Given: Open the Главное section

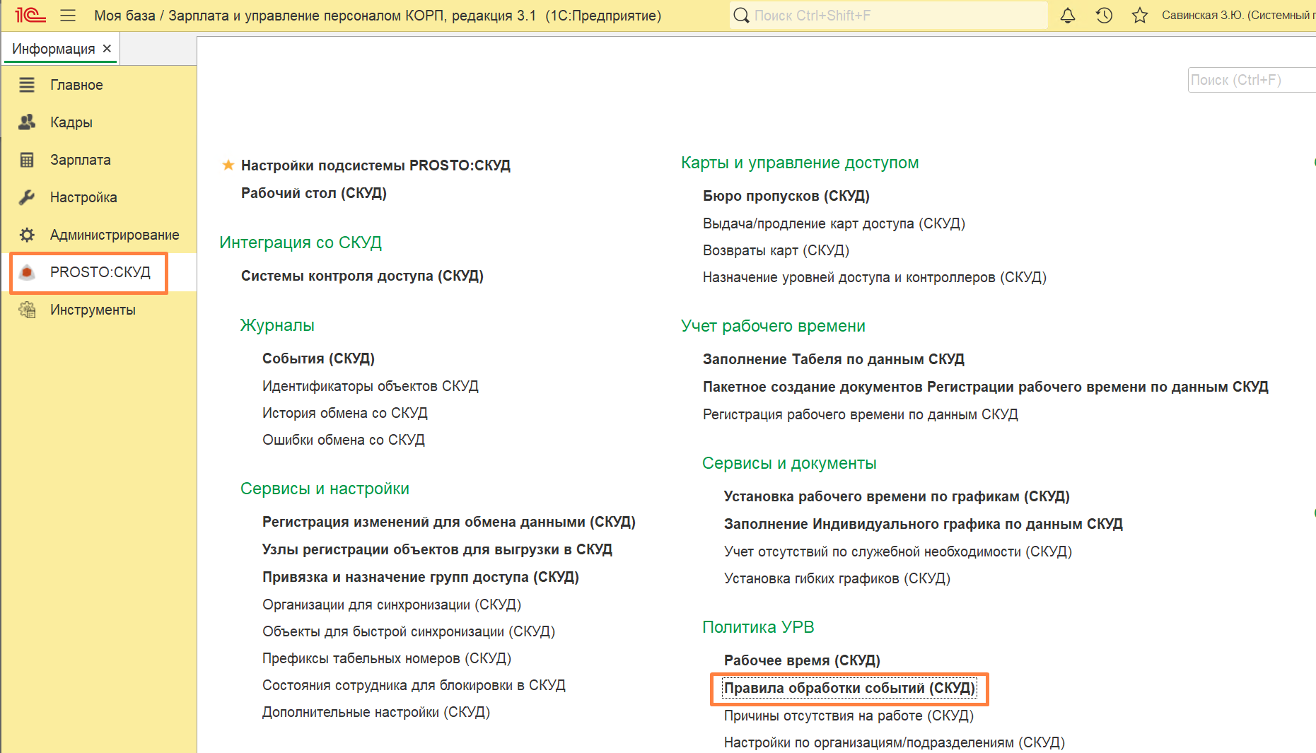Looking at the screenshot, I should 76,85.
